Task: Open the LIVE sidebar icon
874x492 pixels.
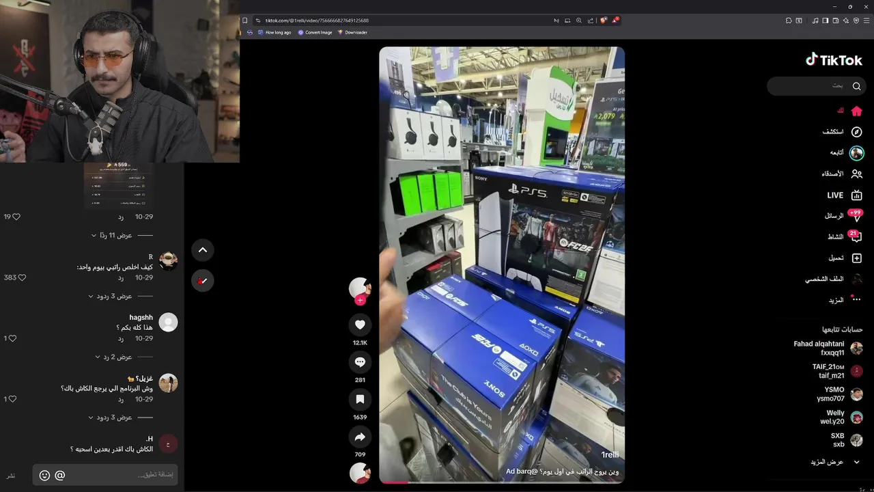Action: (x=856, y=195)
